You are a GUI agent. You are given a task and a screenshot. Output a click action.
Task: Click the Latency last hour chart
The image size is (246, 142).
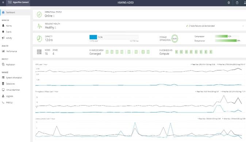coord(140,130)
